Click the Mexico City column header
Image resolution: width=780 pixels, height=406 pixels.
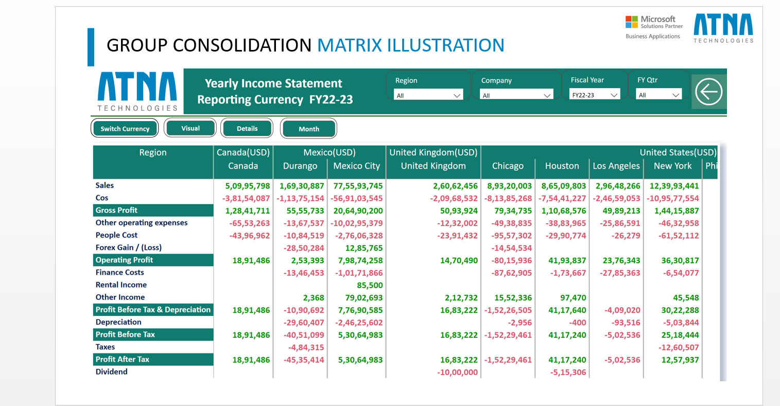click(x=357, y=166)
